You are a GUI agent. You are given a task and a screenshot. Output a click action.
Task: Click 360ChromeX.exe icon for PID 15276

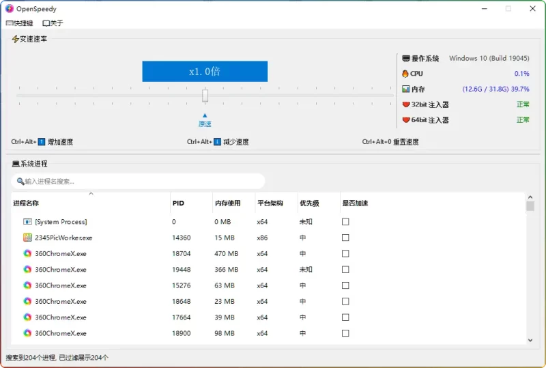click(27, 285)
